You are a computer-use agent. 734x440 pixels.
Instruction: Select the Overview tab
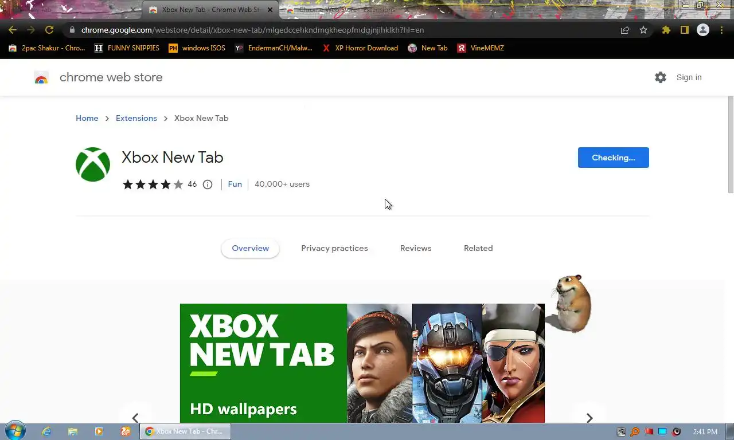click(x=251, y=248)
